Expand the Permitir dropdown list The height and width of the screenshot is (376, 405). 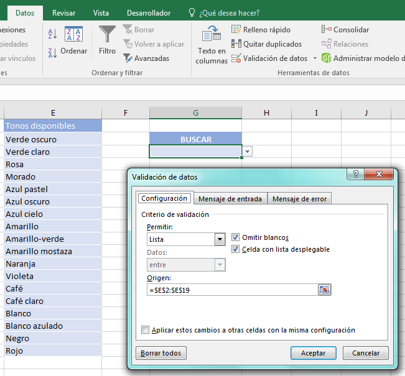(x=220, y=239)
